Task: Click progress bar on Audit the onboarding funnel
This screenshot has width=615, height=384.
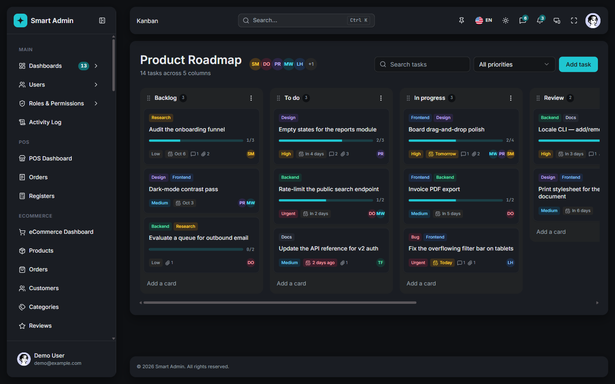Action: pos(196,140)
